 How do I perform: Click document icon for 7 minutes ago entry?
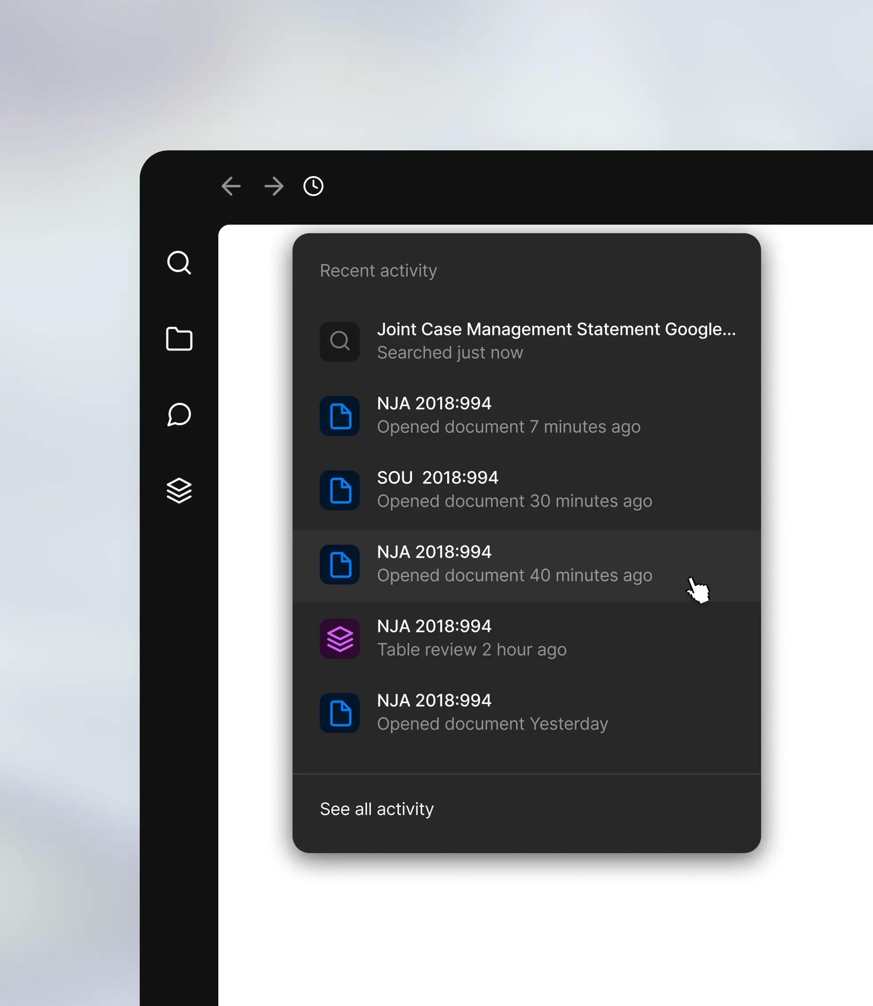[339, 416]
